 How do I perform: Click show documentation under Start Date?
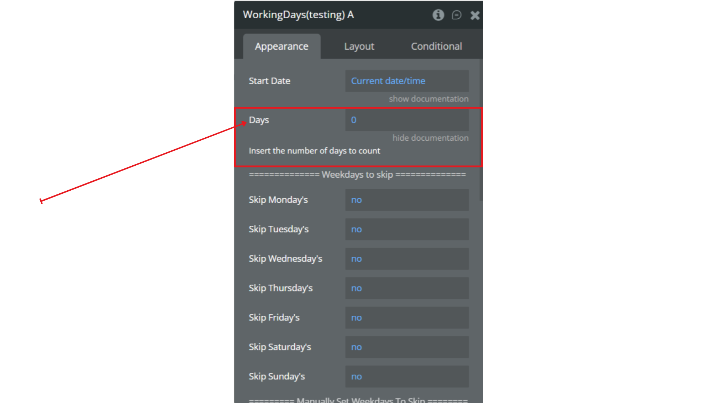(428, 99)
